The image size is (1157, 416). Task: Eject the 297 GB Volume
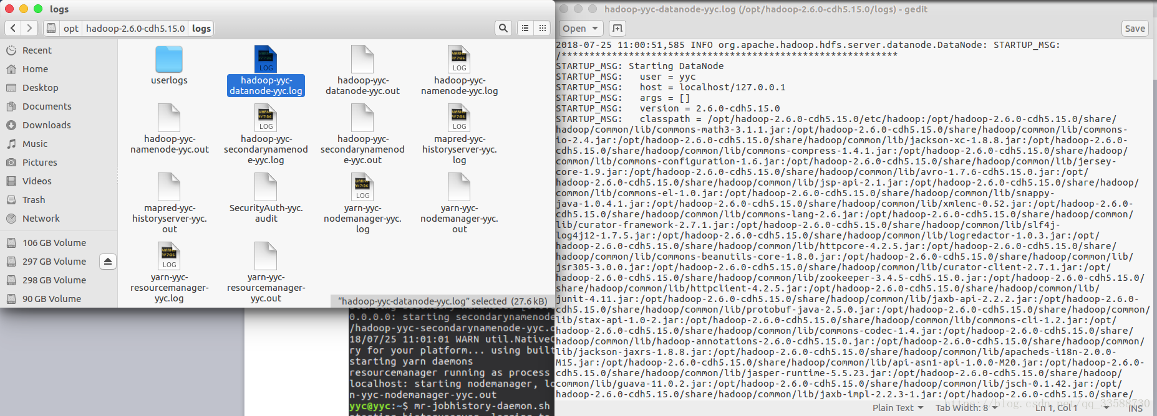click(x=108, y=262)
